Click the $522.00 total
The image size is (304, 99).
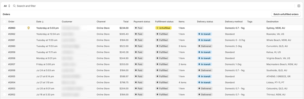click(x=124, y=46)
